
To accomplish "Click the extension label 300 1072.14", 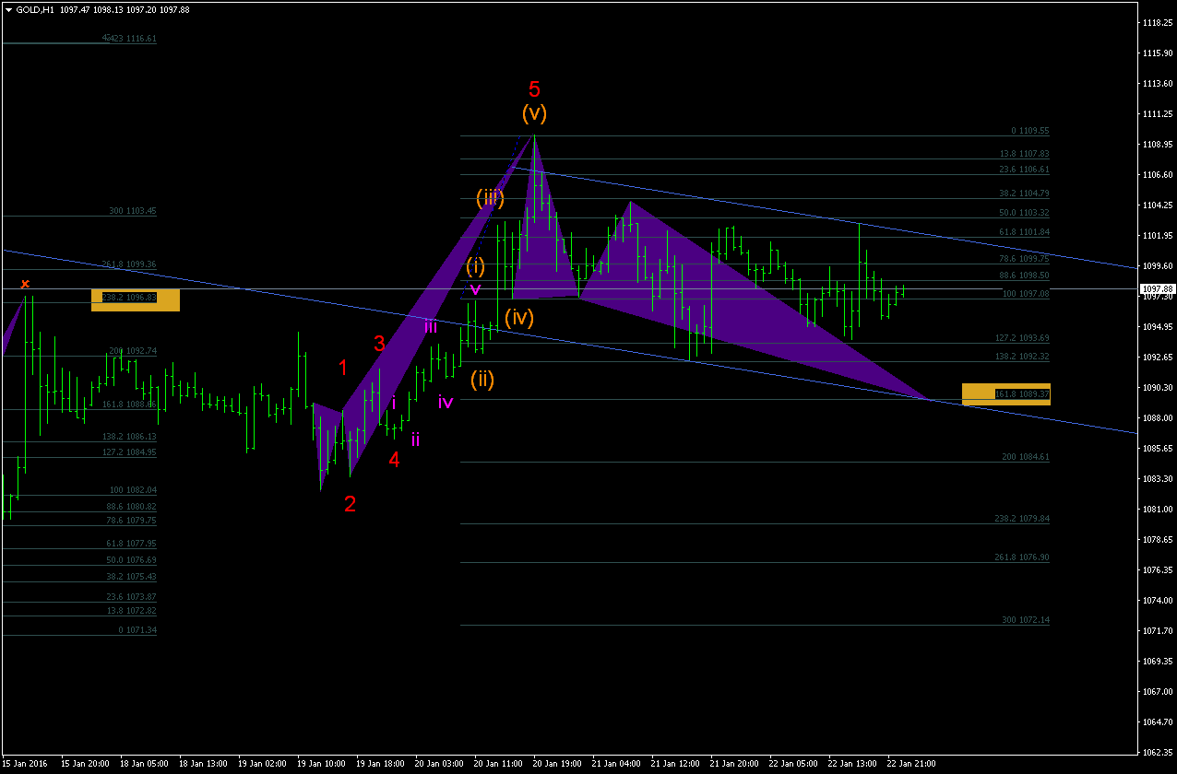I will point(1027,620).
